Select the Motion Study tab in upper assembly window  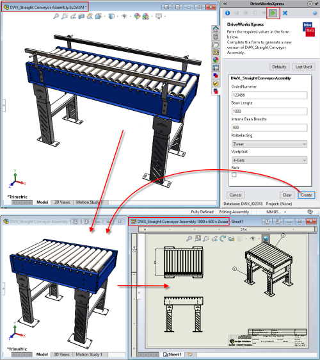tap(89, 202)
